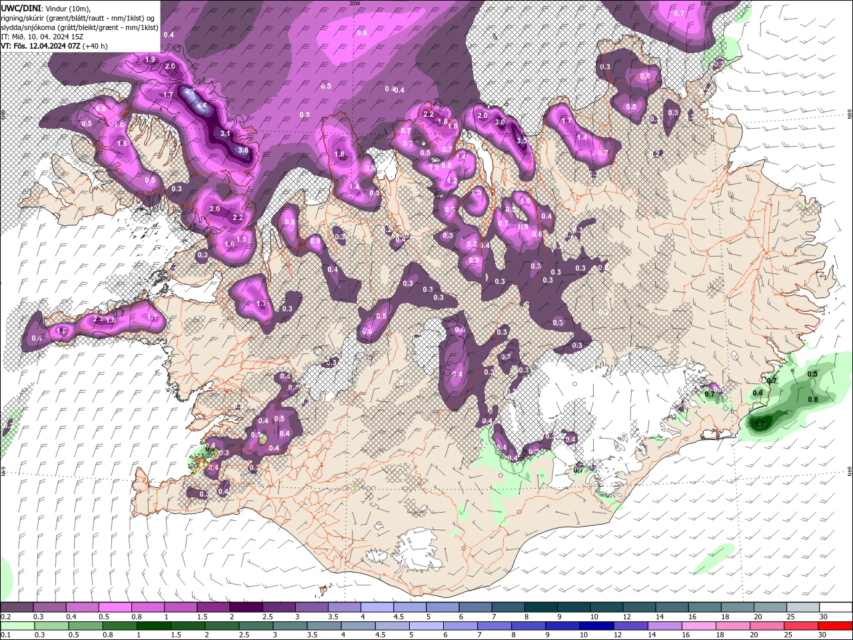This screenshot has width=853, height=640.
Task: Click the violet 12 rain scale swatch
Action: [630, 626]
